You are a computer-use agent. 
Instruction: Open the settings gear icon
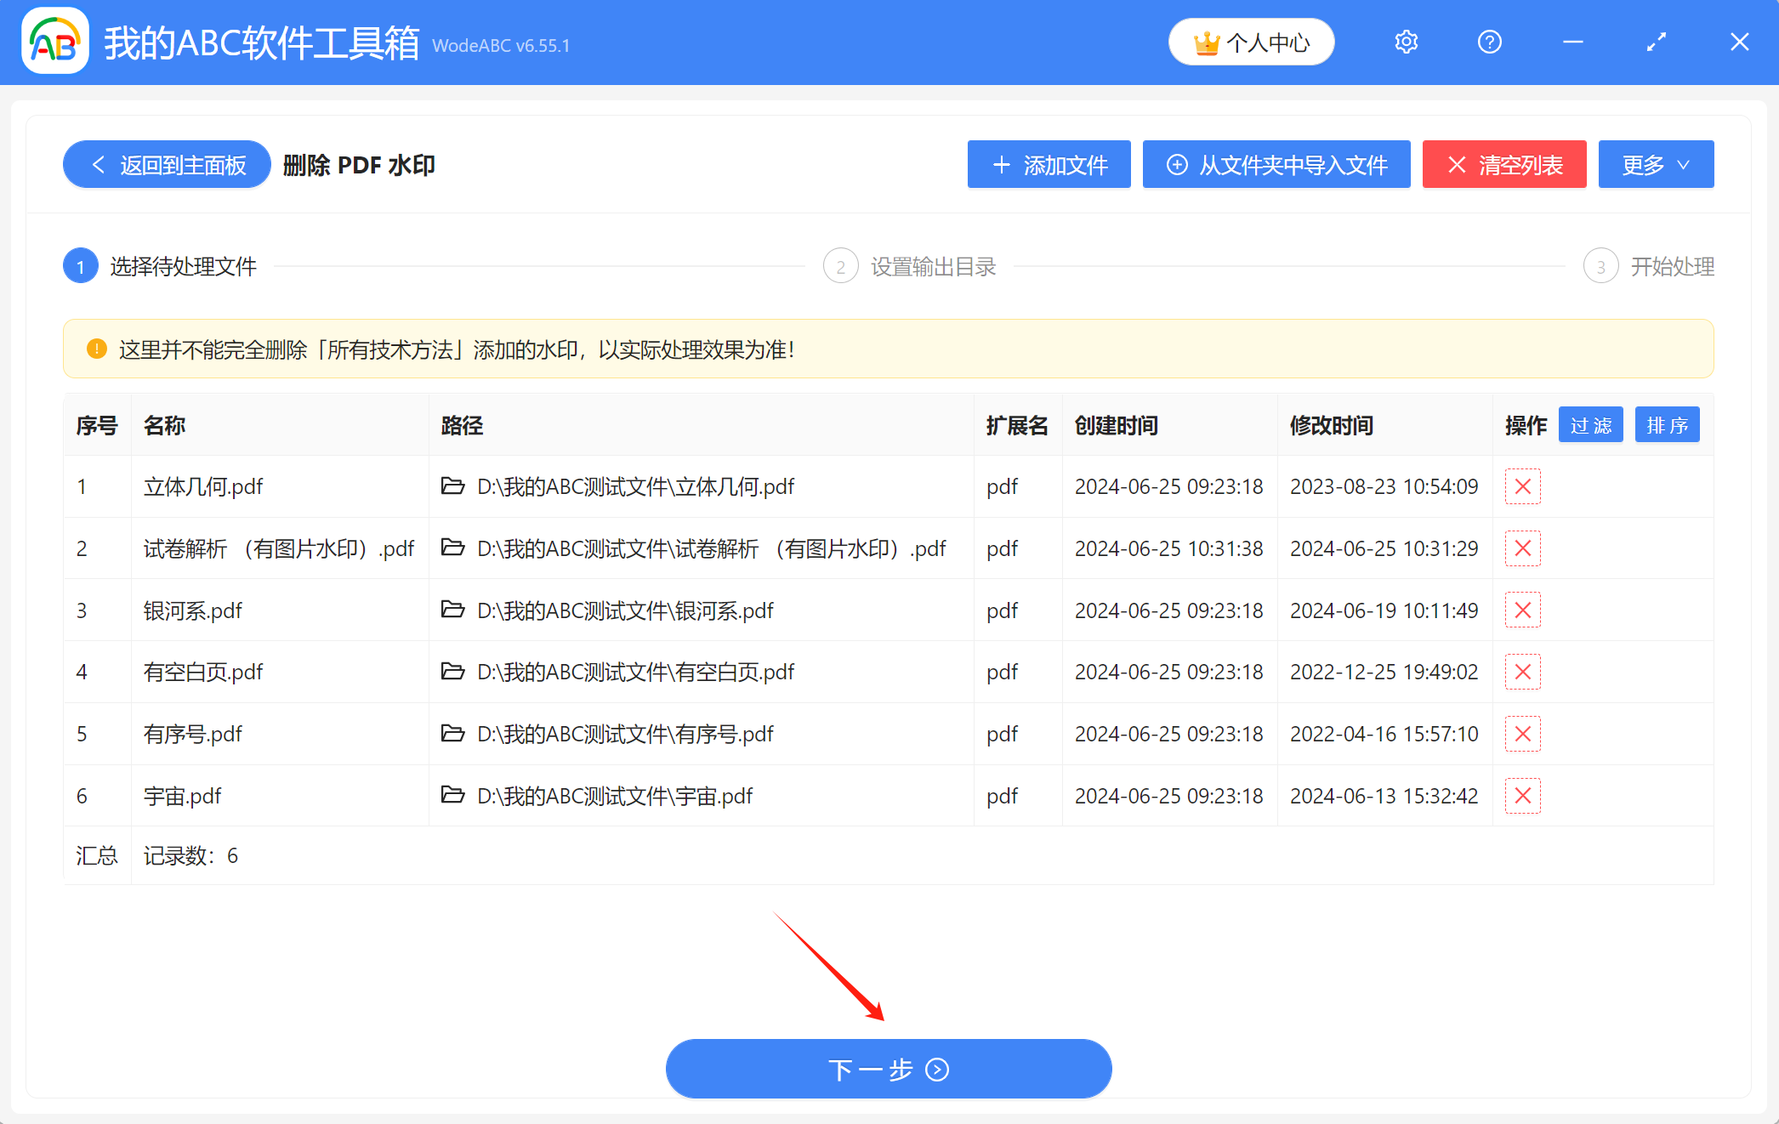click(1406, 42)
